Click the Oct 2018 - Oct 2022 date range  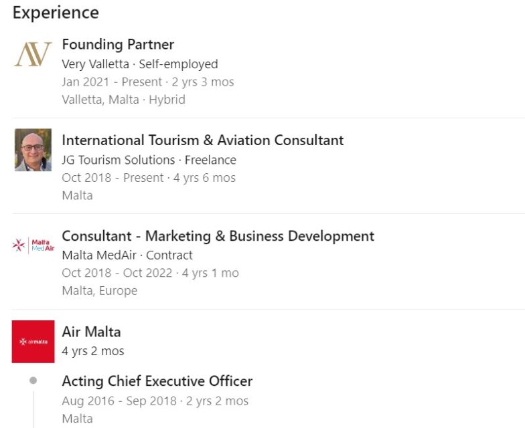[117, 273]
